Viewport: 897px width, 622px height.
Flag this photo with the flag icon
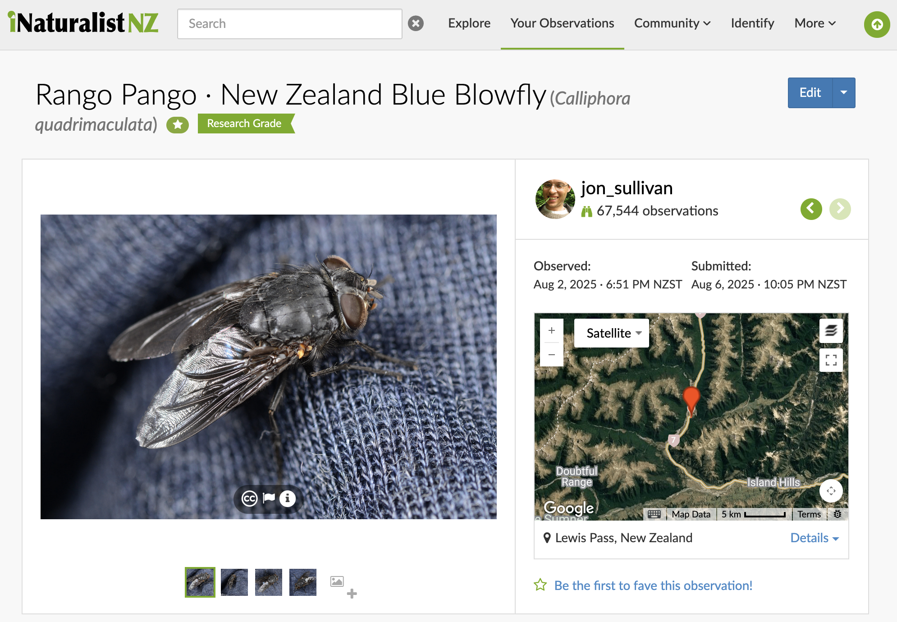(x=269, y=498)
